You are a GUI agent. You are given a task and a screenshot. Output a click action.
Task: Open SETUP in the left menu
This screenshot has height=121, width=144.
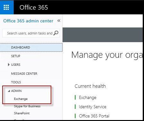click(x=16, y=56)
